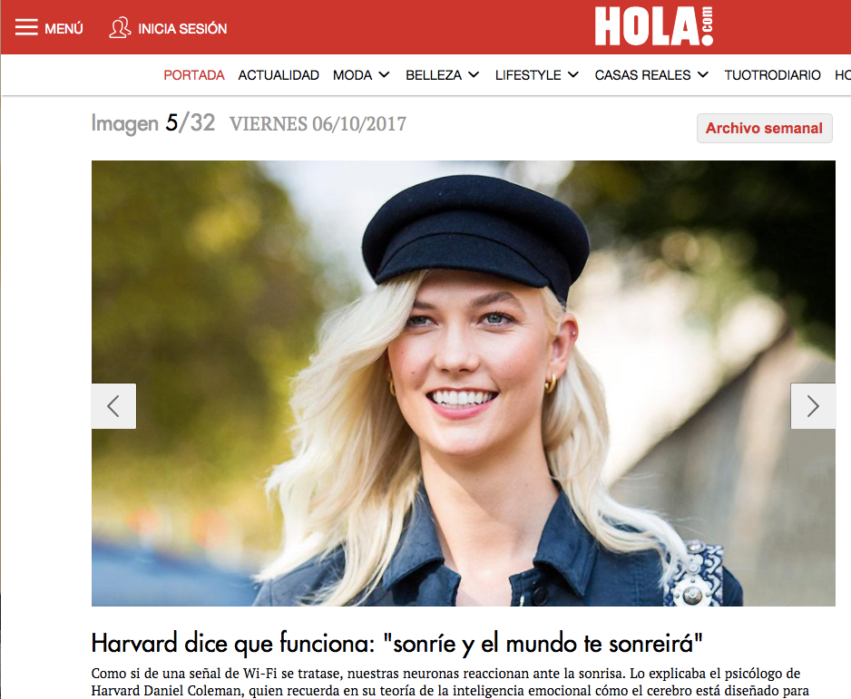
Task: Advance to the next image arrow
Action: click(x=813, y=406)
